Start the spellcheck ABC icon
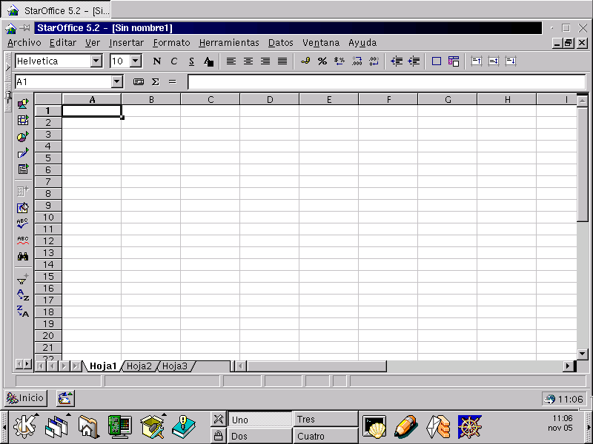The height and width of the screenshot is (444, 593). click(x=23, y=223)
